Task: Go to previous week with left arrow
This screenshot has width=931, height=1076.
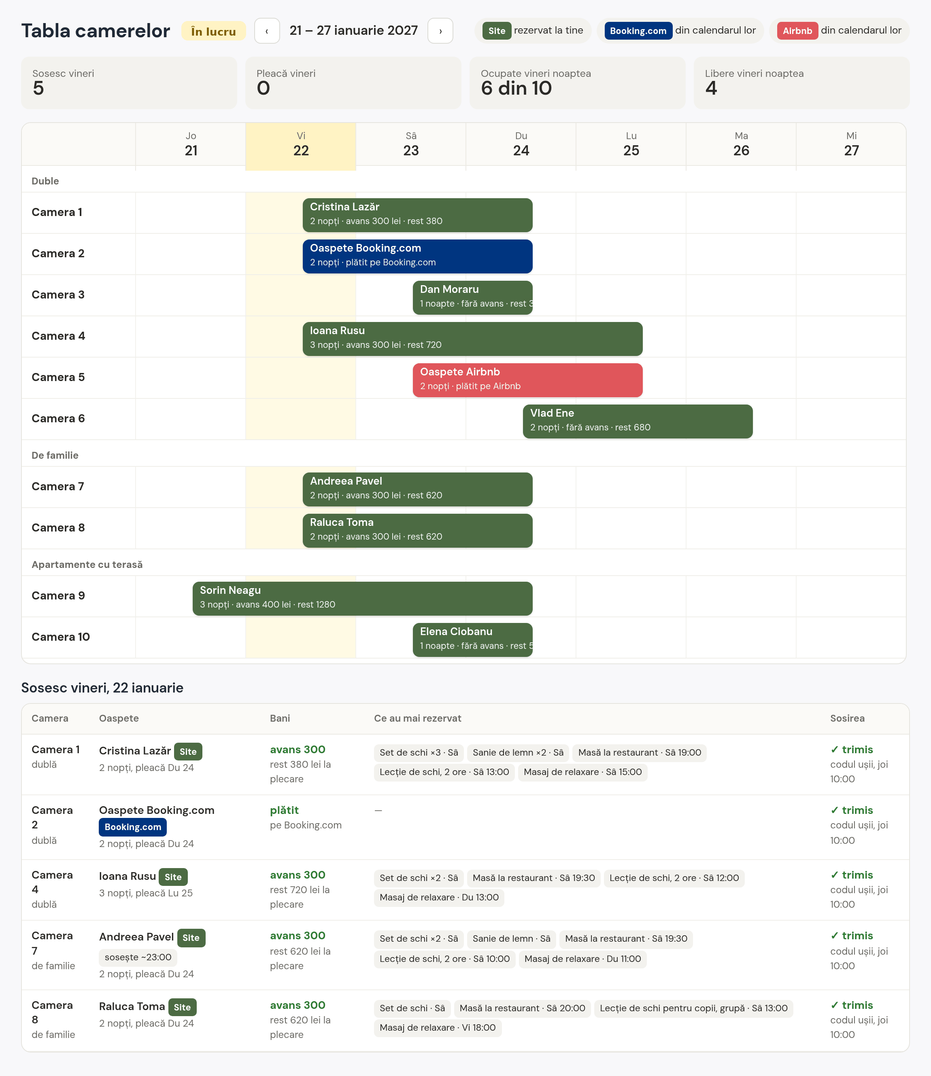Action: (267, 31)
